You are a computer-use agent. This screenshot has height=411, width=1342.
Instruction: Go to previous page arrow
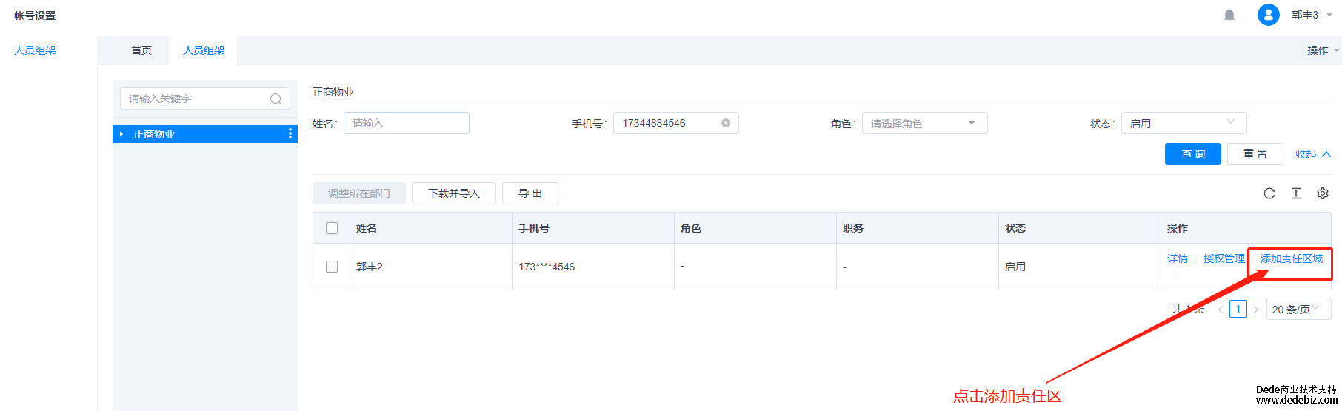click(x=1221, y=310)
